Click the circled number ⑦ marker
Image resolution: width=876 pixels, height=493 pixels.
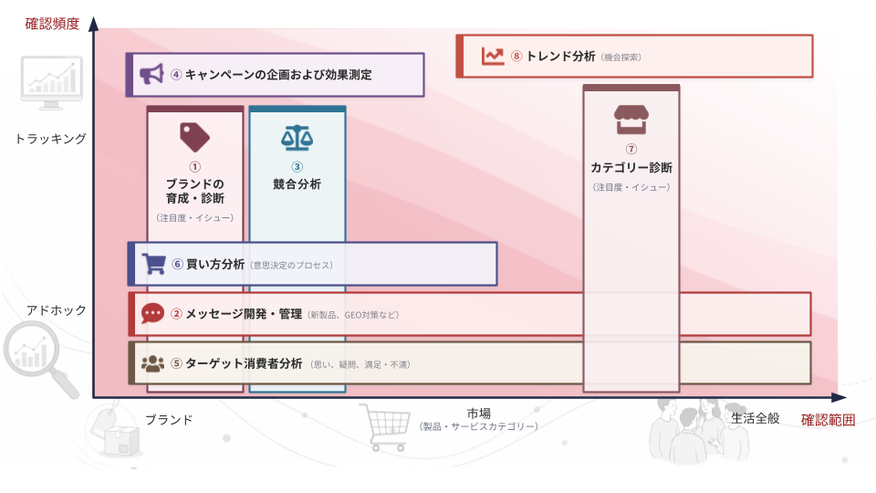click(x=631, y=149)
